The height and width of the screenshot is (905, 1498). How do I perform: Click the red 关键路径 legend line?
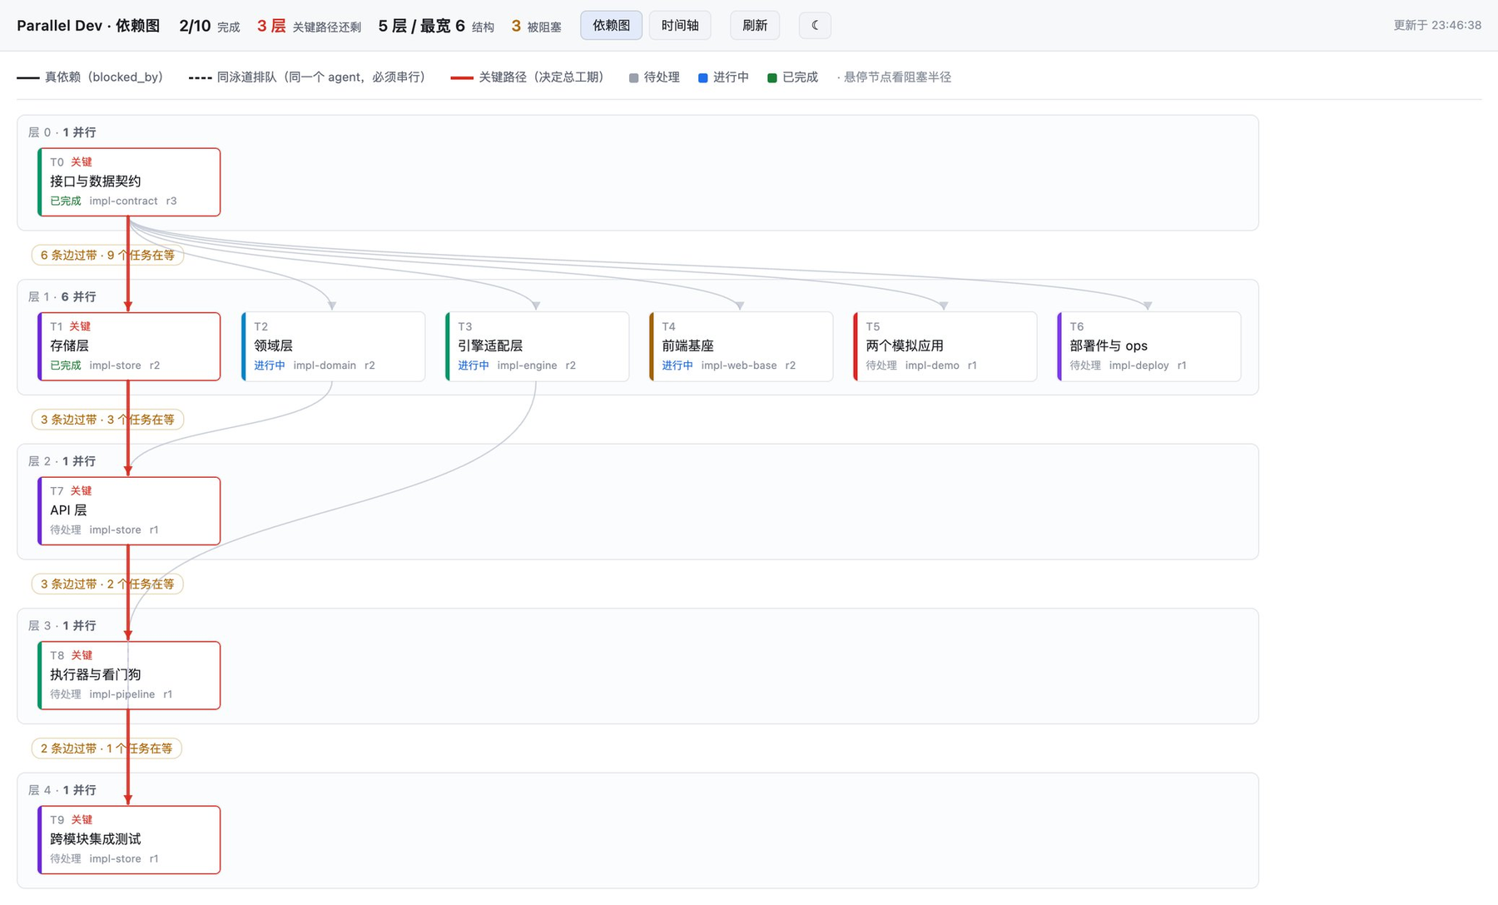coord(462,77)
